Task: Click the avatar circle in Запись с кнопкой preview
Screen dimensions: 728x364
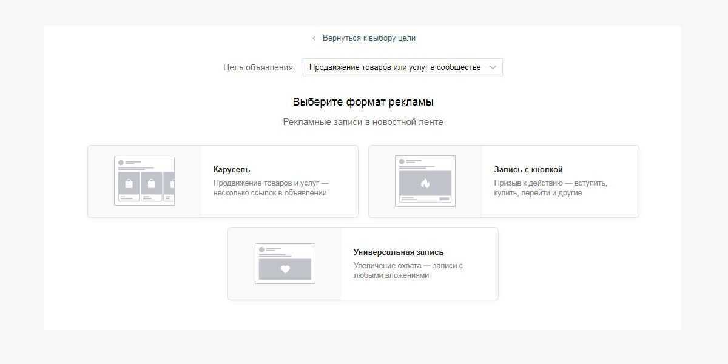Action: (402, 162)
